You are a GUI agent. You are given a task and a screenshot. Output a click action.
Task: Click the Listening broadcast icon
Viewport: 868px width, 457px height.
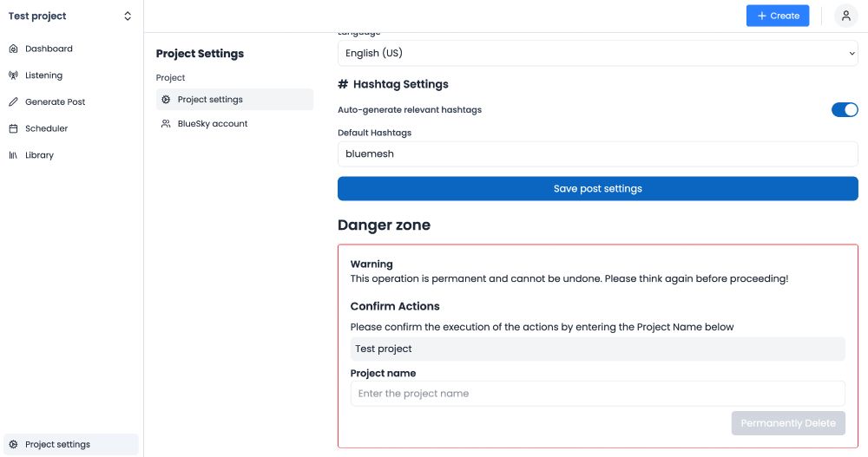pos(13,75)
